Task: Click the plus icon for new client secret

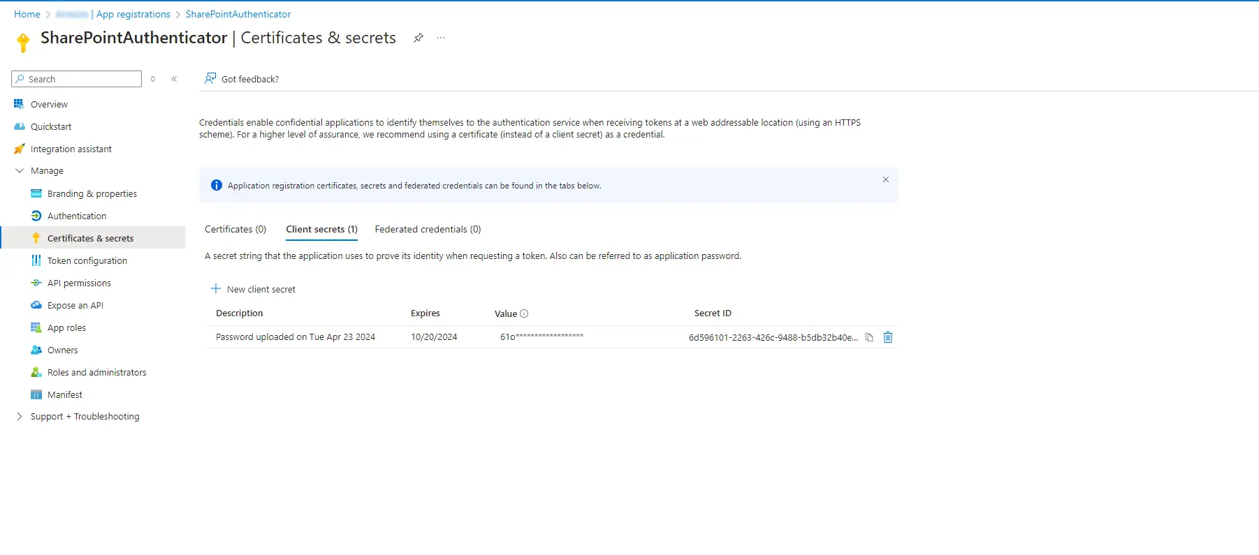Action: (216, 288)
